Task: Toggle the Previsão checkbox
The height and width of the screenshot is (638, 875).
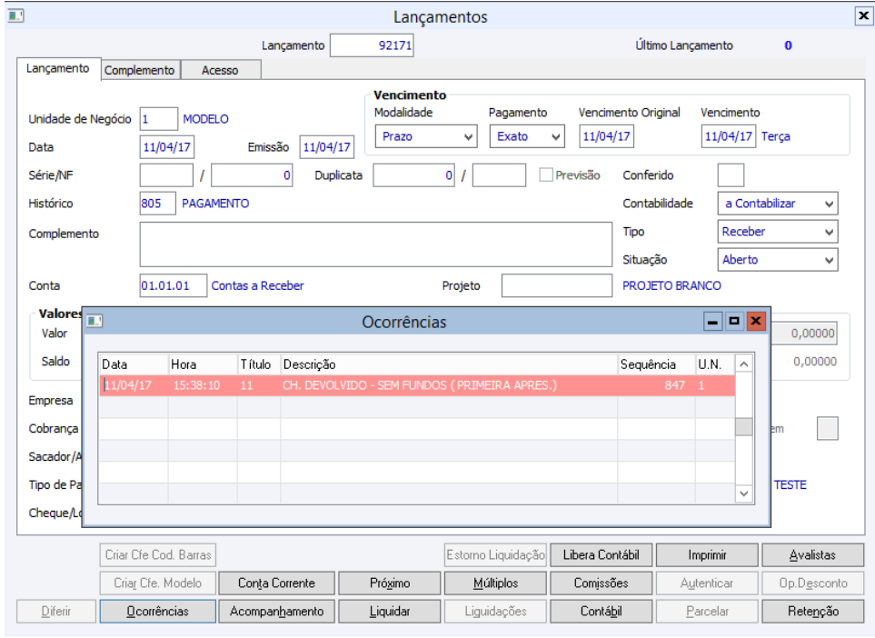Action: 546,175
